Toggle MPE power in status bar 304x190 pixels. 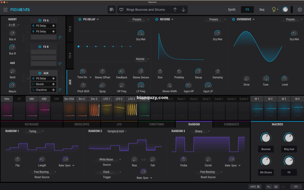(258, 187)
